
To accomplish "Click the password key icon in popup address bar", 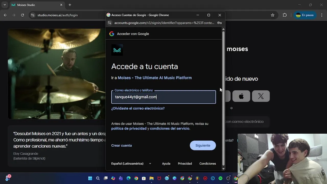I will (x=219, y=23).
